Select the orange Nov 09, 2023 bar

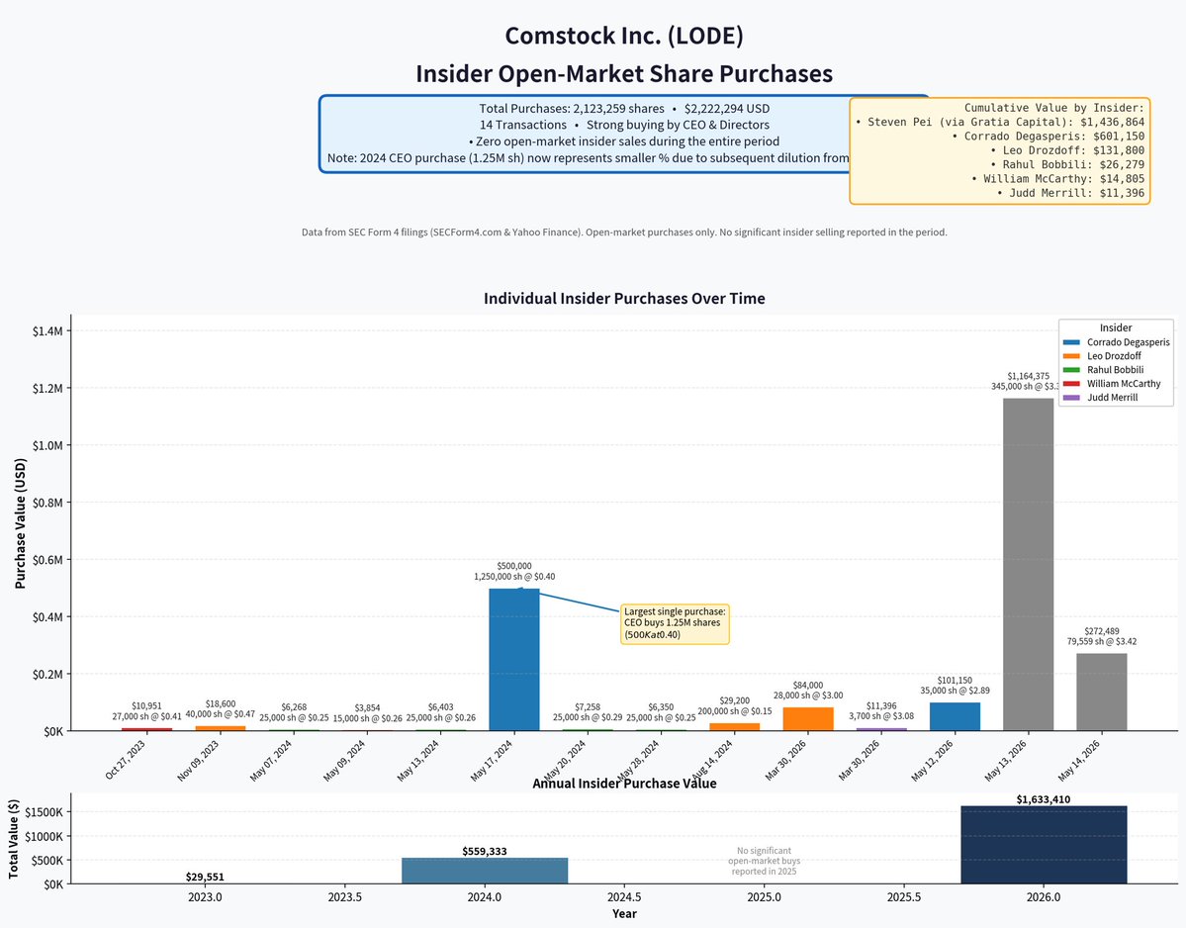click(x=221, y=728)
